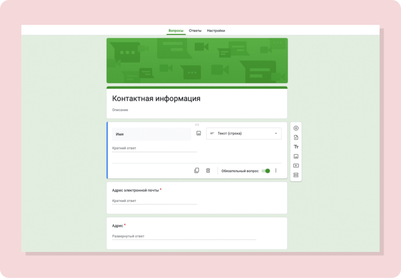Switch to the Вопросы tab
Screen dimensions: 401x278
pos(176,31)
